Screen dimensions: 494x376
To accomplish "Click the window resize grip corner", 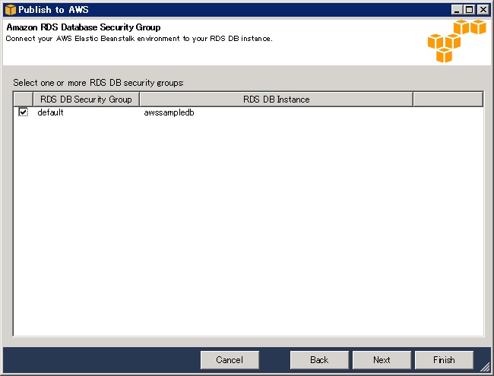I will [x=485, y=367].
